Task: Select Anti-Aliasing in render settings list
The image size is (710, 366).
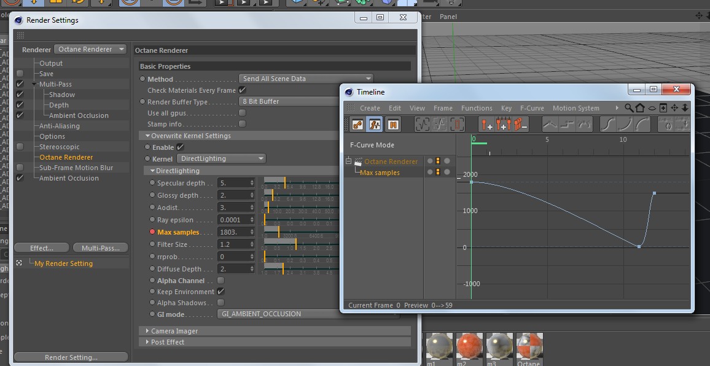Action: 60,125
